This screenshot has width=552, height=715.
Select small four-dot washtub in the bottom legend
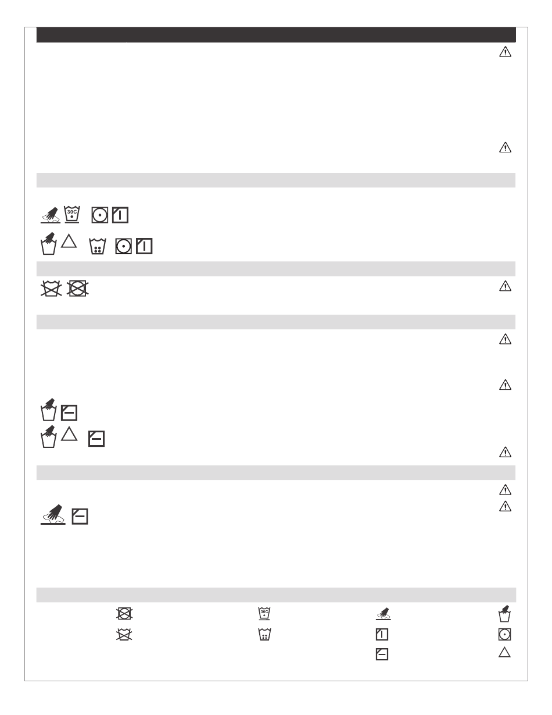[x=265, y=635]
